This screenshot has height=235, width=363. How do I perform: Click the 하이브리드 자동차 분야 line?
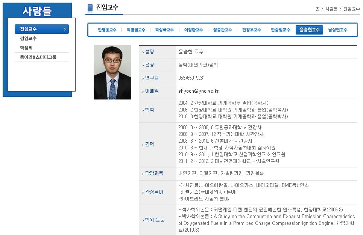tap(204, 199)
